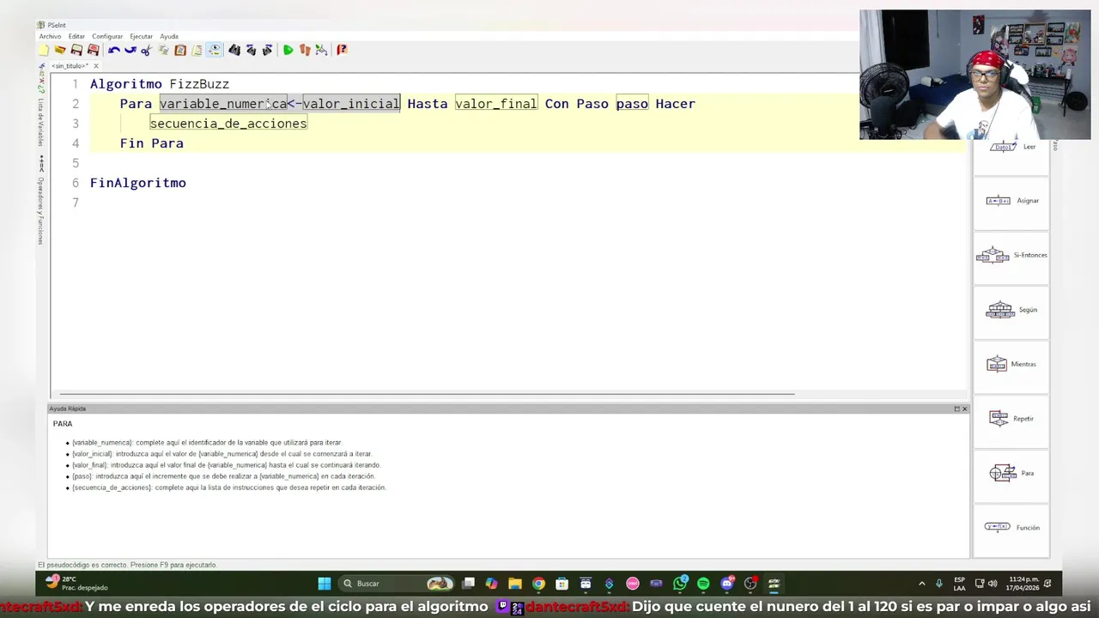Viewport: 1099px width, 618px height.
Task: Undo the last edit
Action: click(113, 50)
